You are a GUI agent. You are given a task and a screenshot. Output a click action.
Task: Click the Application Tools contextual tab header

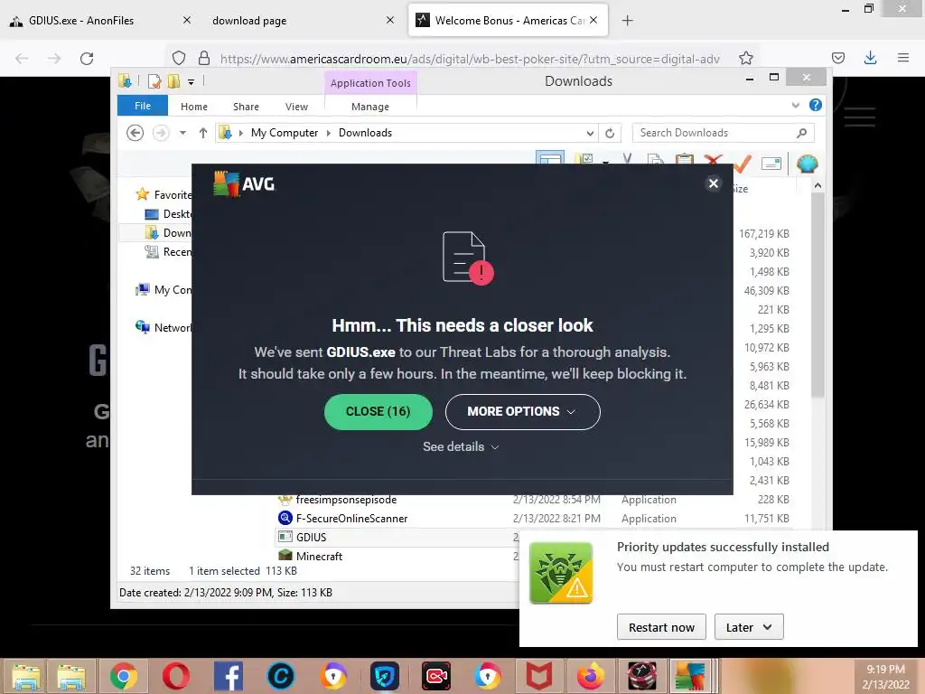click(x=370, y=83)
